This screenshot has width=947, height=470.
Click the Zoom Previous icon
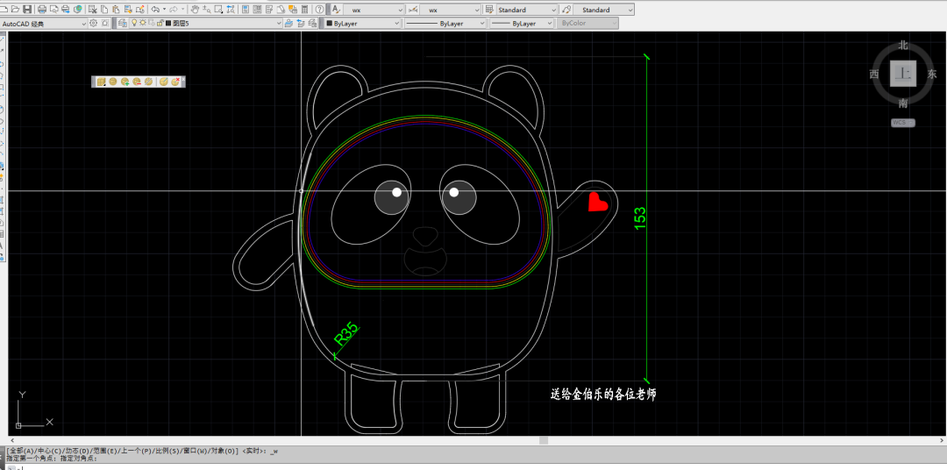(231, 9)
